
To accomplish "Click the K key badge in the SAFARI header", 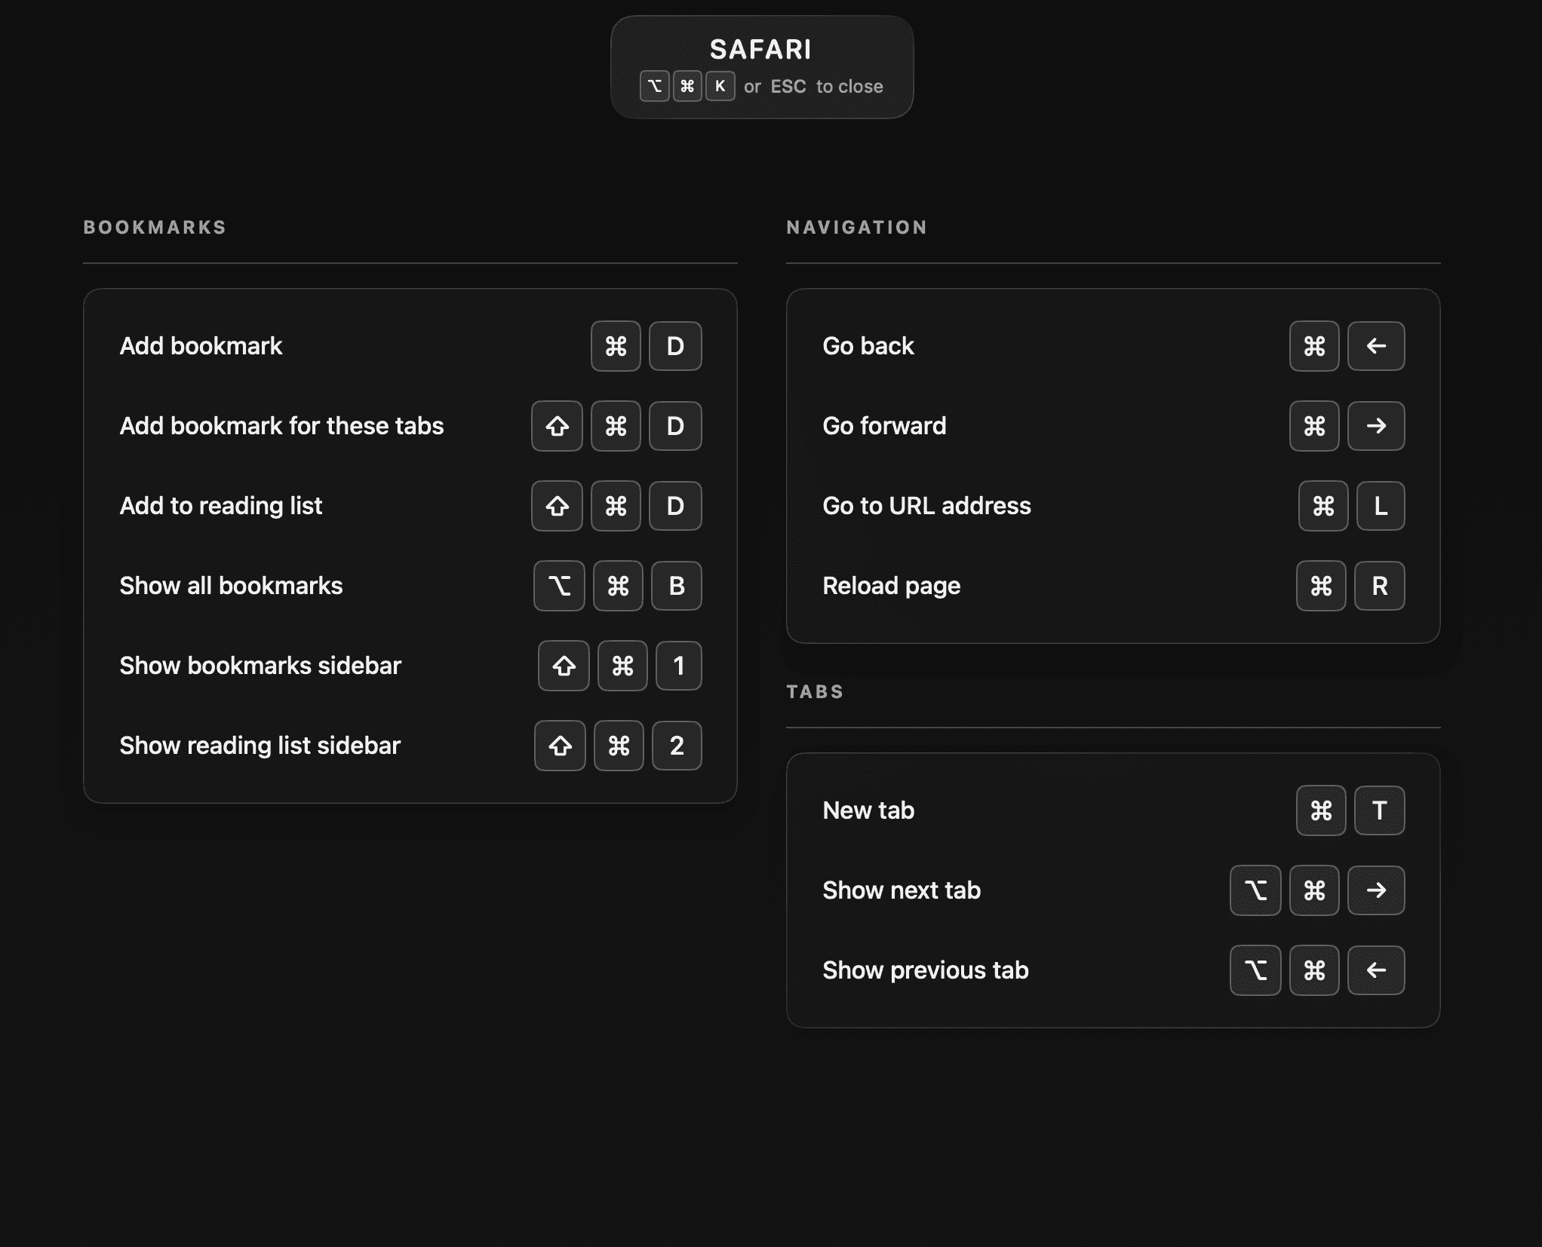I will (720, 86).
